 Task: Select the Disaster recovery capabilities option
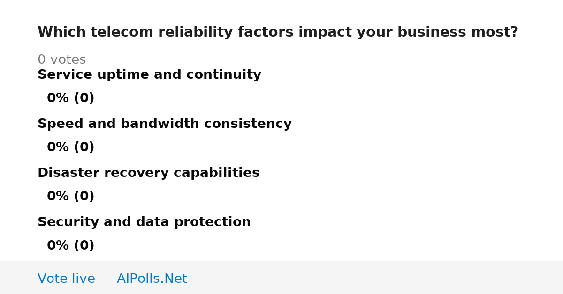[148, 173]
